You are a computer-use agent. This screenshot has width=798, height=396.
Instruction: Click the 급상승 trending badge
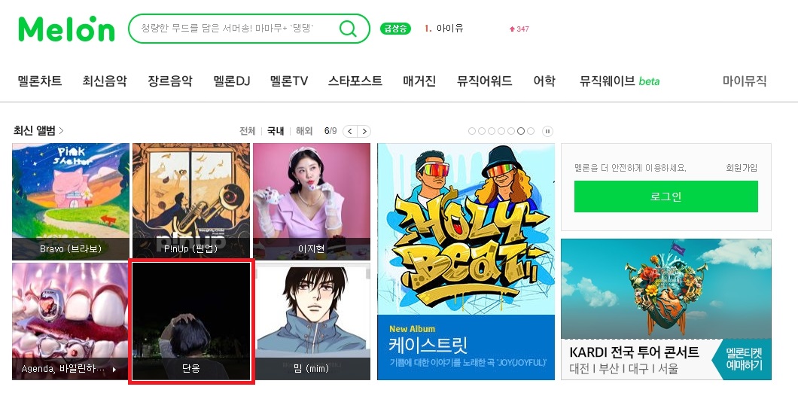(395, 29)
